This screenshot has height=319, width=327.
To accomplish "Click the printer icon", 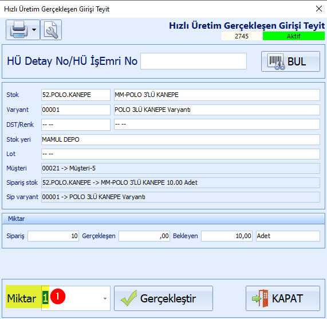I will (x=19, y=30).
